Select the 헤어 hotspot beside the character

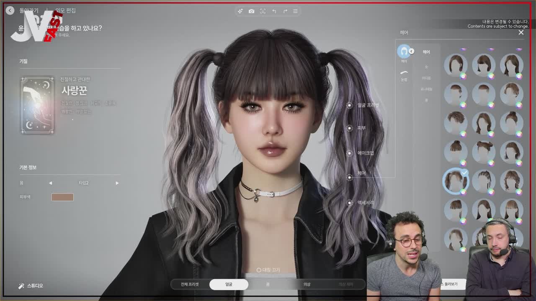point(350,177)
